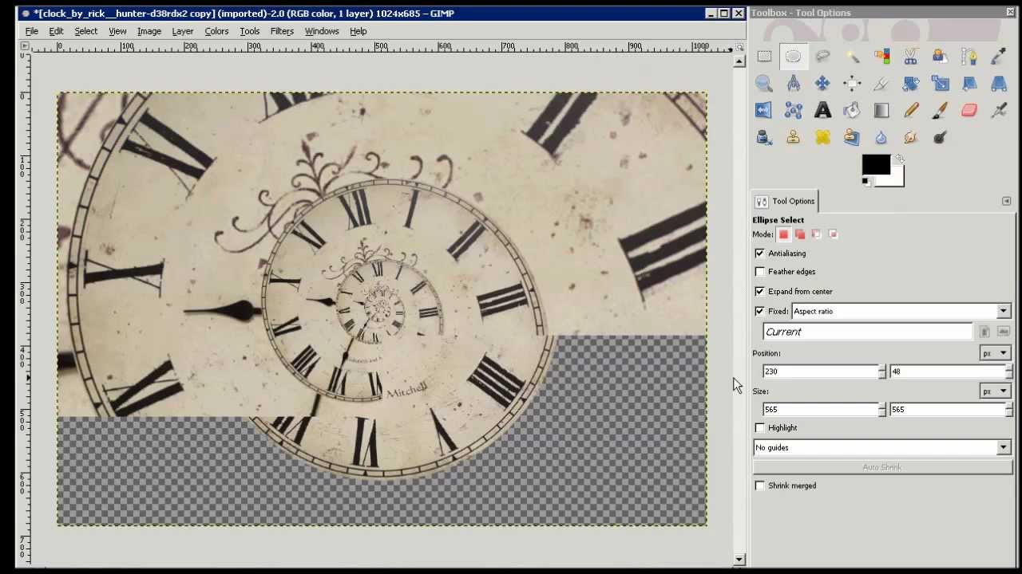Open the Layer menu
This screenshot has width=1022, height=574.
point(182,31)
